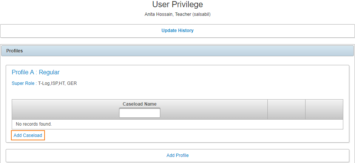Image resolution: width=355 pixels, height=163 pixels.
Task: Click the word Profile in Add Profile
Action: pyautogui.click(x=182, y=155)
